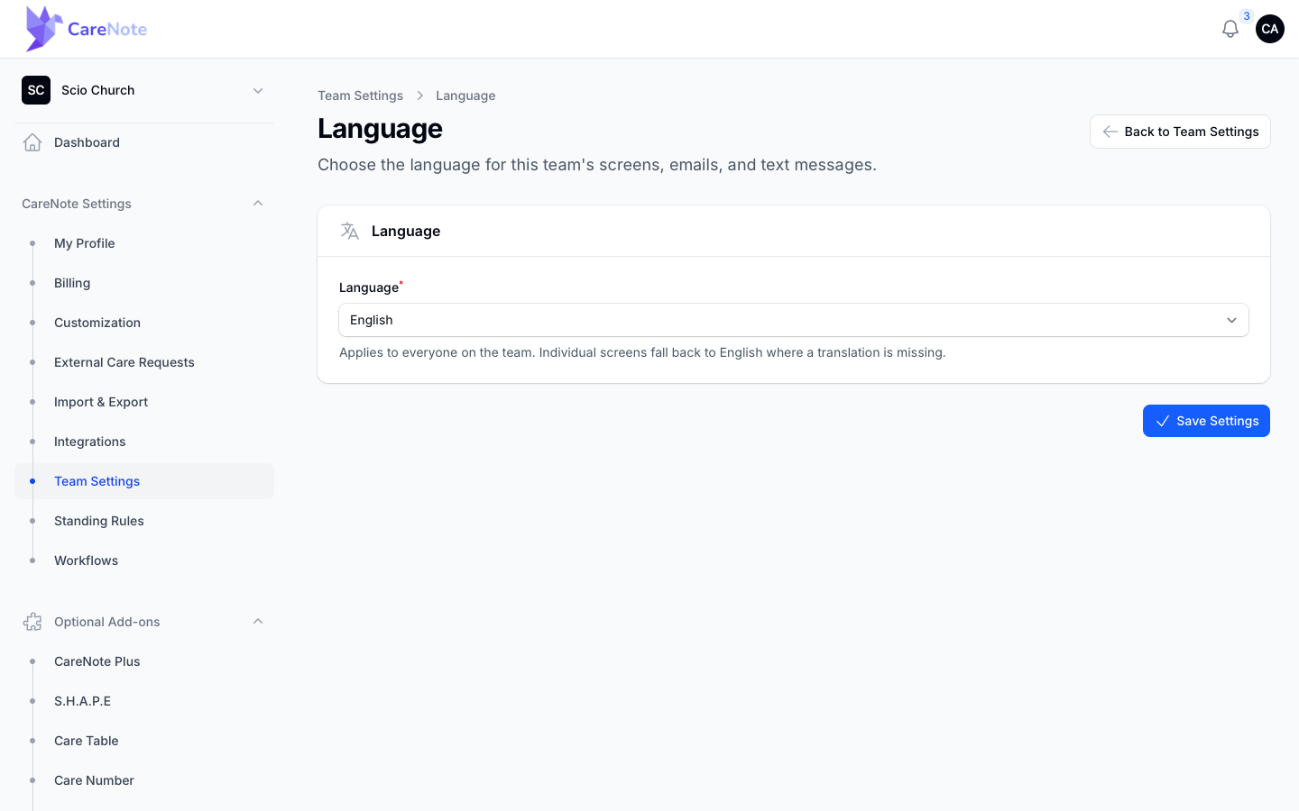This screenshot has width=1299, height=811.
Task: Open Standing Rules
Action: (x=144, y=521)
